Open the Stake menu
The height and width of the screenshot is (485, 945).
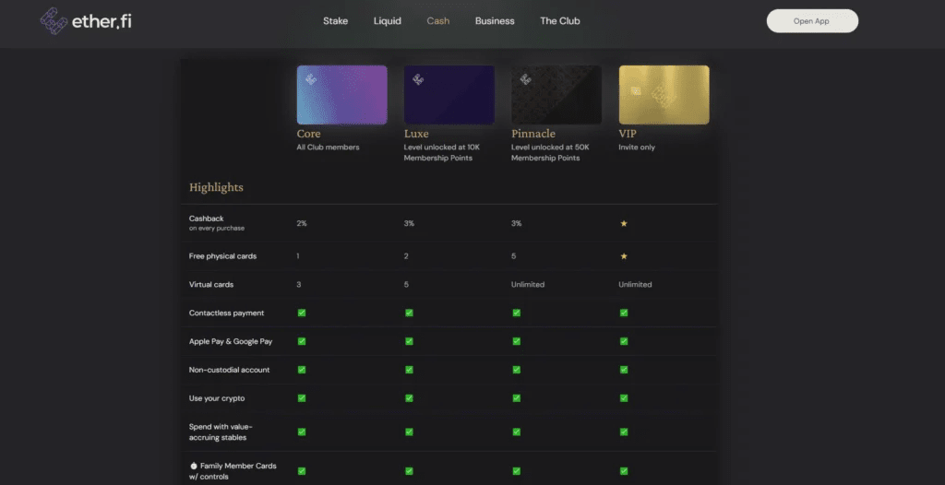[x=336, y=20]
